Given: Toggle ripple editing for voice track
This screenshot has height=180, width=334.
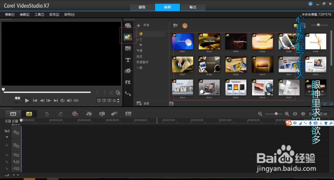Looking at the screenshot, I should [7, 162].
